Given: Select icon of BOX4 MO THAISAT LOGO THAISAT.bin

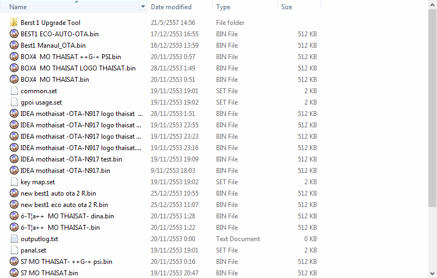Looking at the screenshot, I should pyautogui.click(x=14, y=68).
